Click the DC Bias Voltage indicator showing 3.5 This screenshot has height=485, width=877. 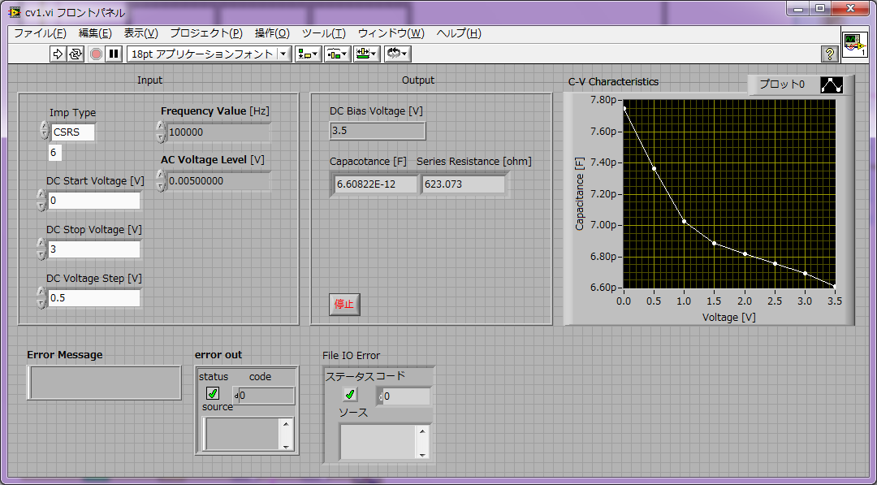point(378,130)
